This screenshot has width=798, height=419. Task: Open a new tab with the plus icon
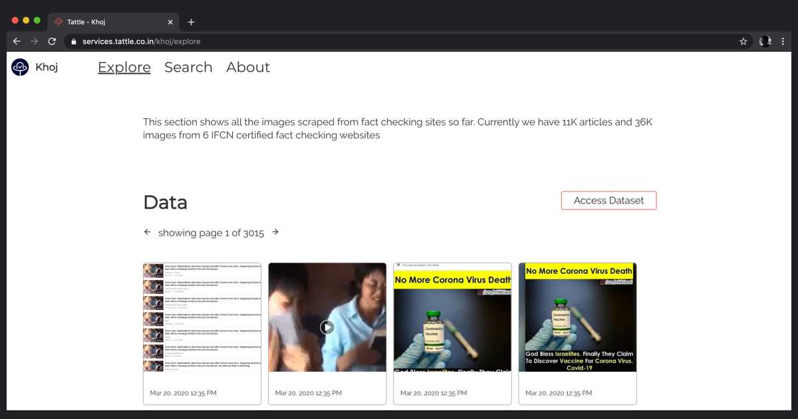(x=191, y=22)
